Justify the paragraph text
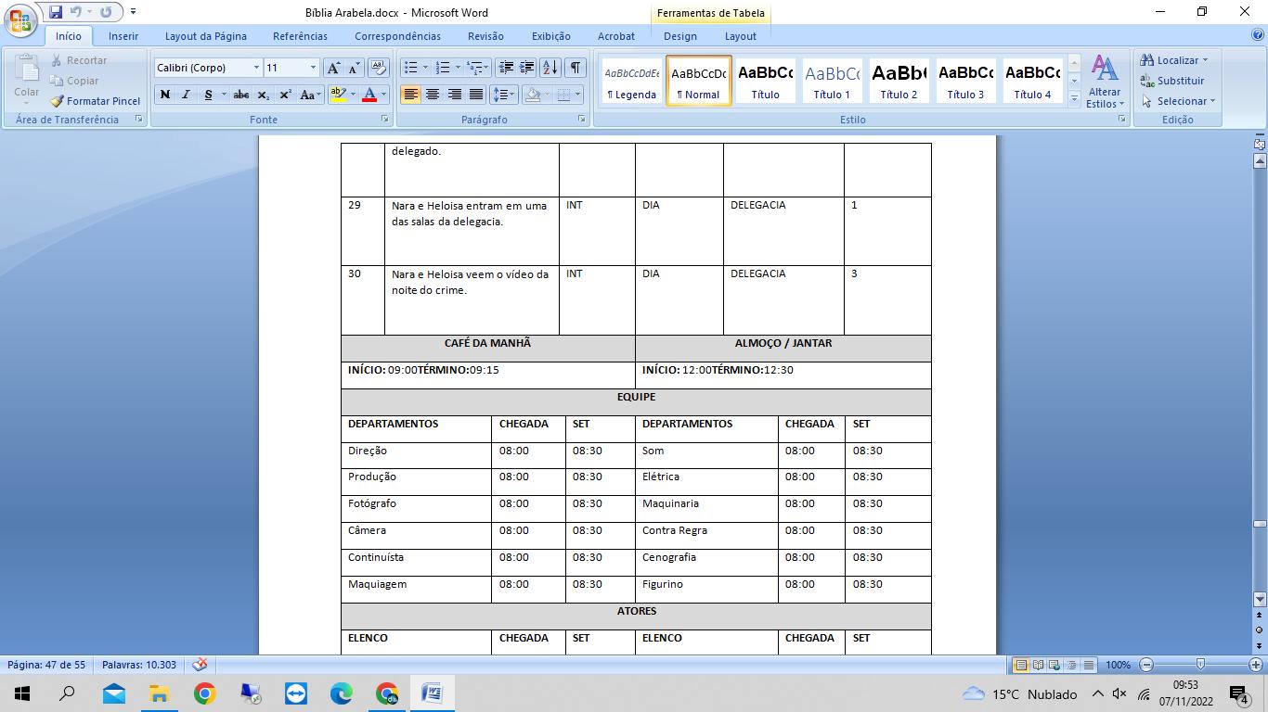This screenshot has height=712, width=1268. (476, 95)
